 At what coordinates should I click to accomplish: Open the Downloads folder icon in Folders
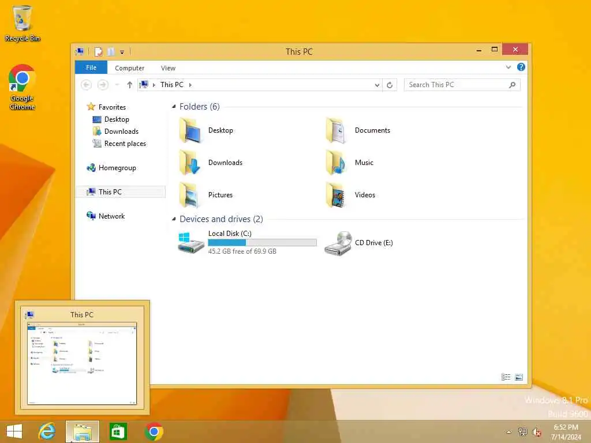click(190, 163)
